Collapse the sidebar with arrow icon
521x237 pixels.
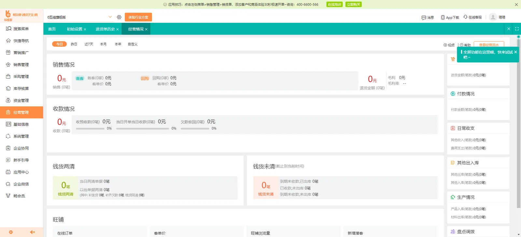[32, 232]
